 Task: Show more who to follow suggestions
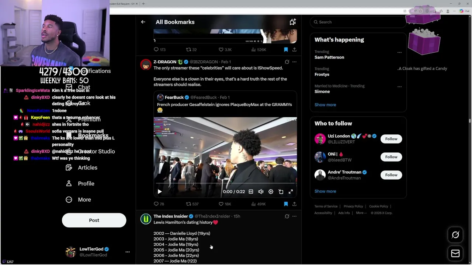325,191
